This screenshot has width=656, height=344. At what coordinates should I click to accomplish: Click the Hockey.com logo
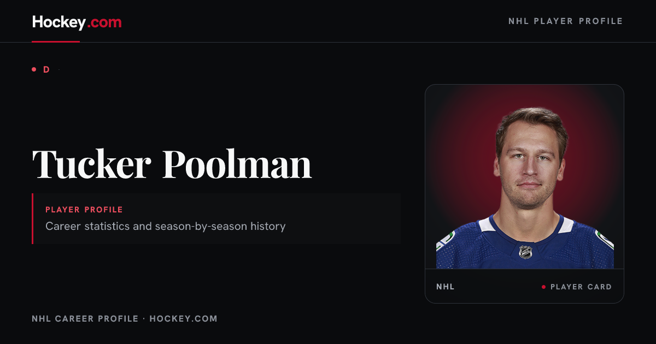(77, 22)
